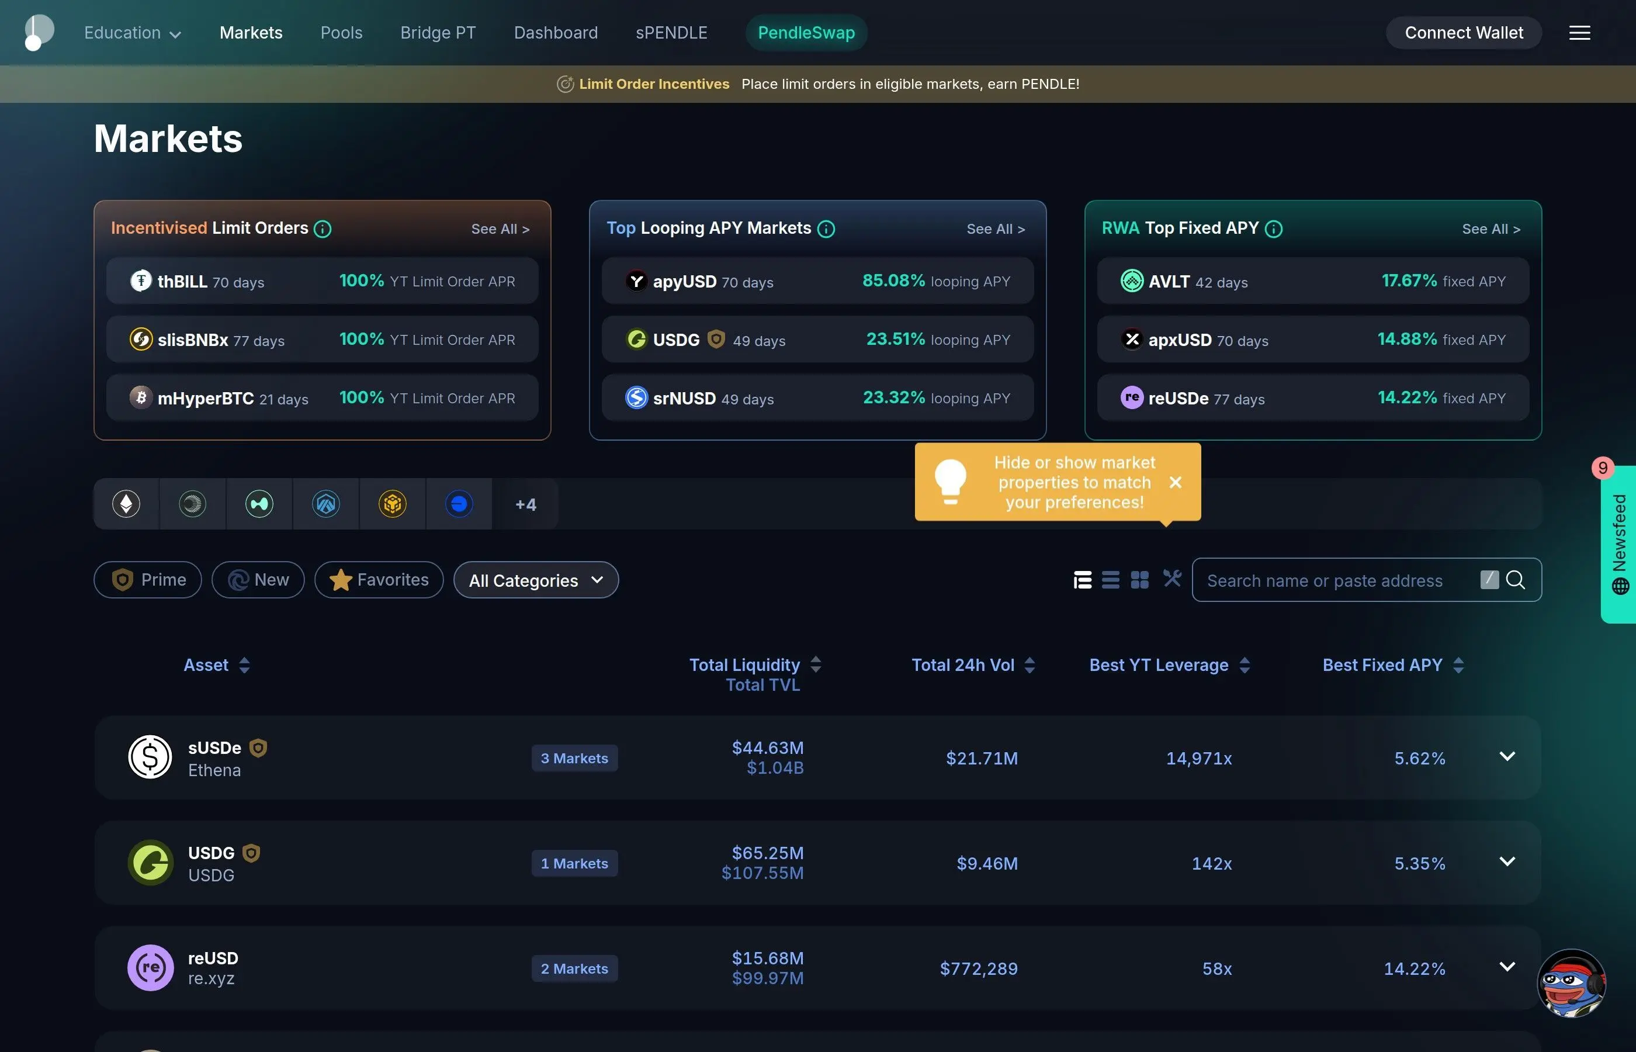Image resolution: width=1636 pixels, height=1052 pixels.
Task: Open the reUSDe 77 days market
Action: pos(1313,397)
